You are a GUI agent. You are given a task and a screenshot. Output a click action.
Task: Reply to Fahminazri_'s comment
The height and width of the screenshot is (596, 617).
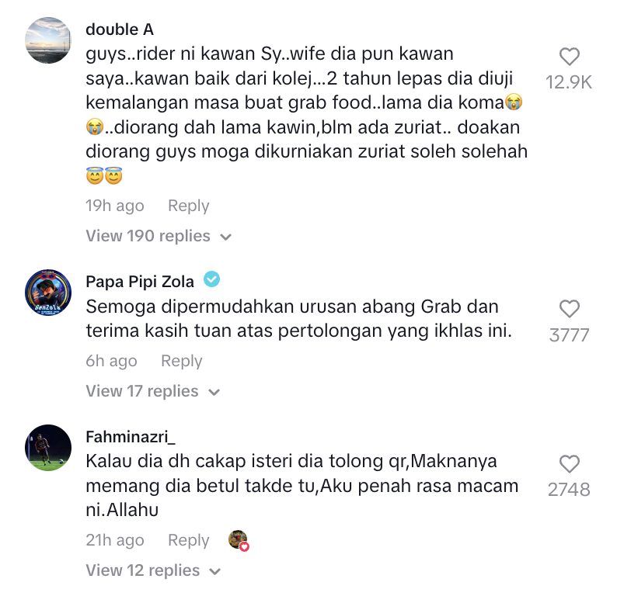[189, 540]
